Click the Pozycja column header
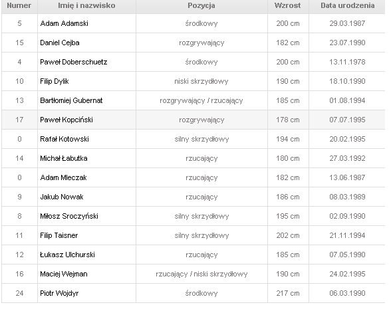Image resolution: width=389 pixels, height=315 pixels. (201, 5)
